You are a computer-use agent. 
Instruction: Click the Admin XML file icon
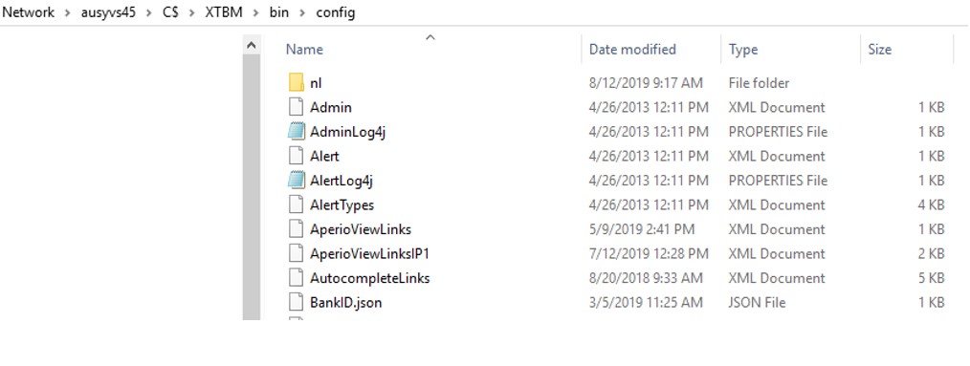(x=297, y=107)
